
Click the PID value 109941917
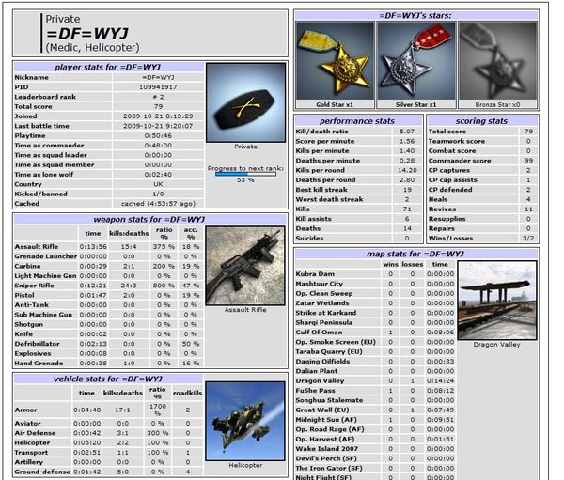(158, 87)
